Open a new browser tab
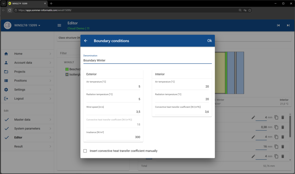The width and height of the screenshot is (295, 174). (x=51, y=3)
